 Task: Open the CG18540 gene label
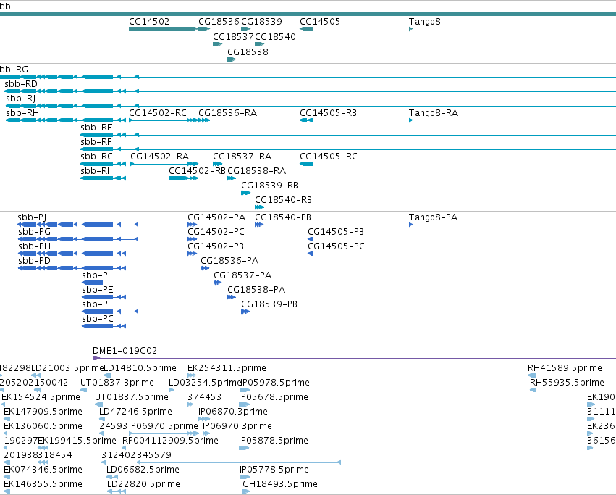(275, 36)
